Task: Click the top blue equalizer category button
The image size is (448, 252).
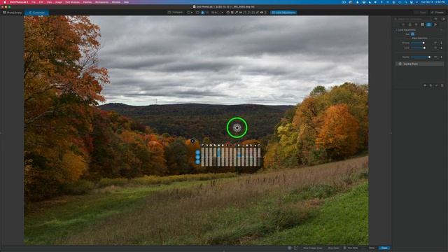Action: [197, 153]
